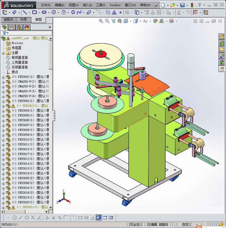Open the 工具(T) menu
The width and height of the screenshot is (226, 228).
101,5
